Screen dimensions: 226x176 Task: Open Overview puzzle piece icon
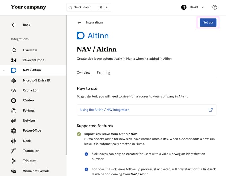(x=14, y=50)
